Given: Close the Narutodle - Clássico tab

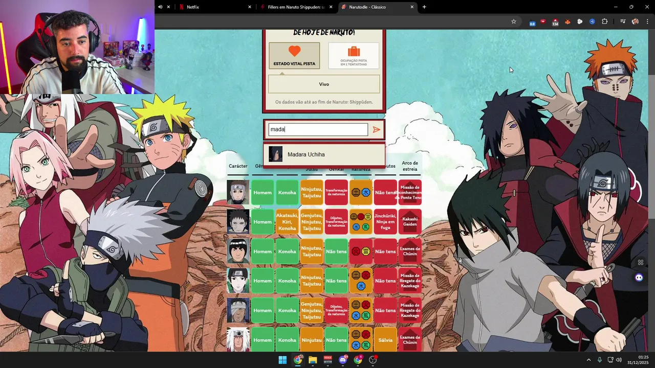Looking at the screenshot, I should [412, 7].
